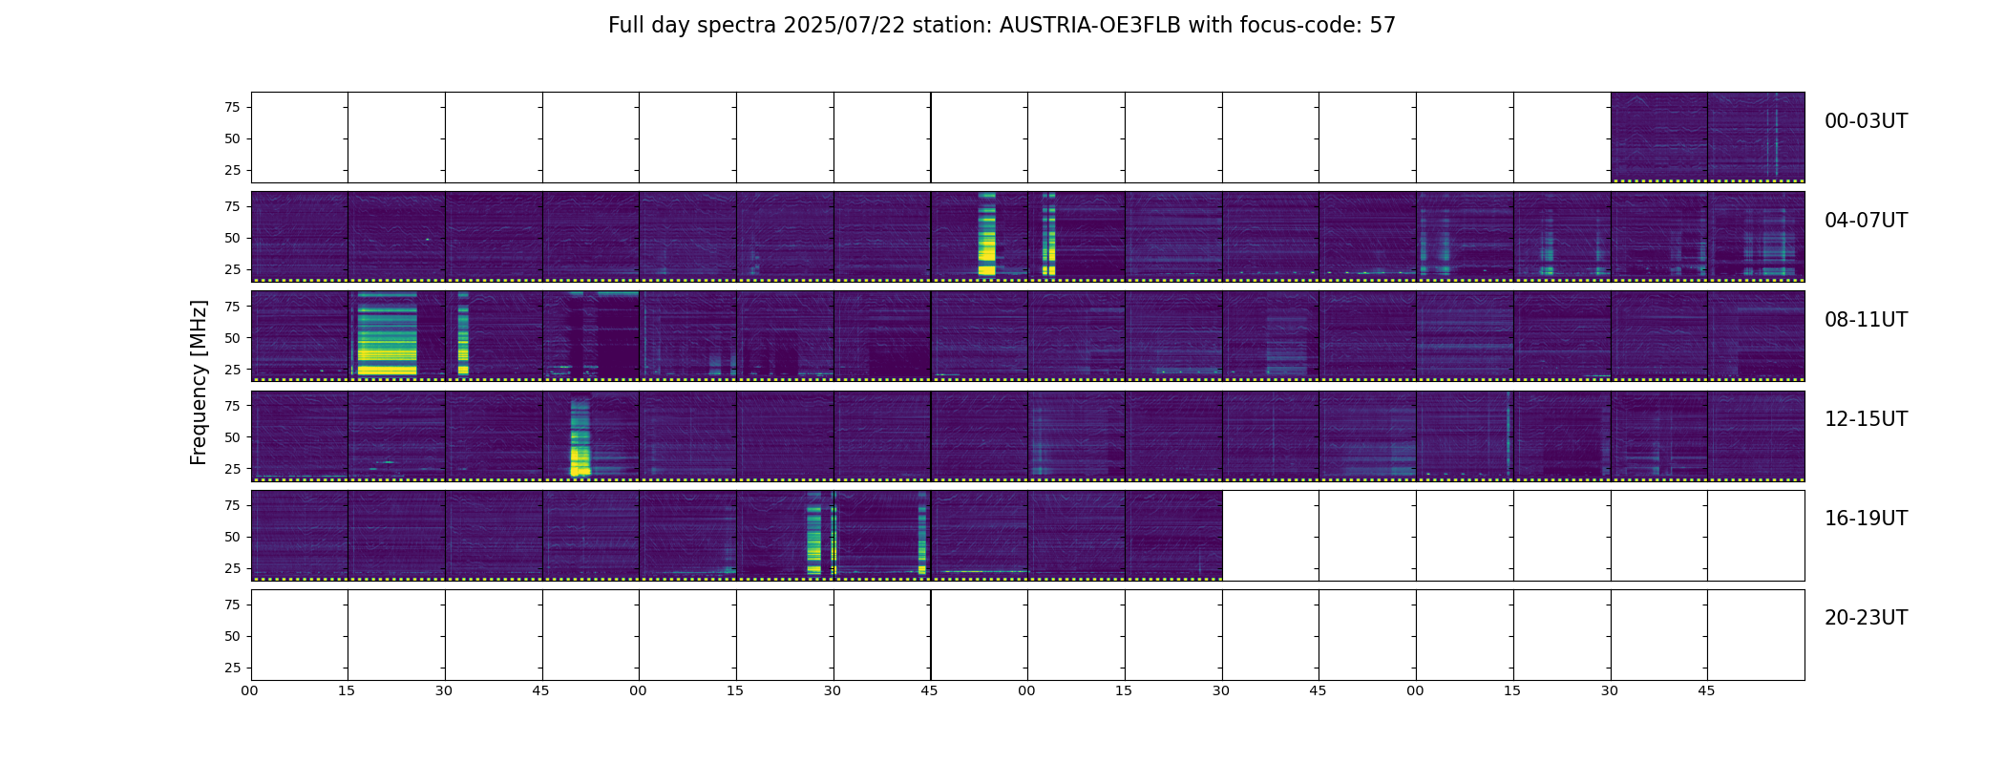Click the 08-11UT row label
2005x764 pixels.
pyautogui.click(x=1866, y=320)
